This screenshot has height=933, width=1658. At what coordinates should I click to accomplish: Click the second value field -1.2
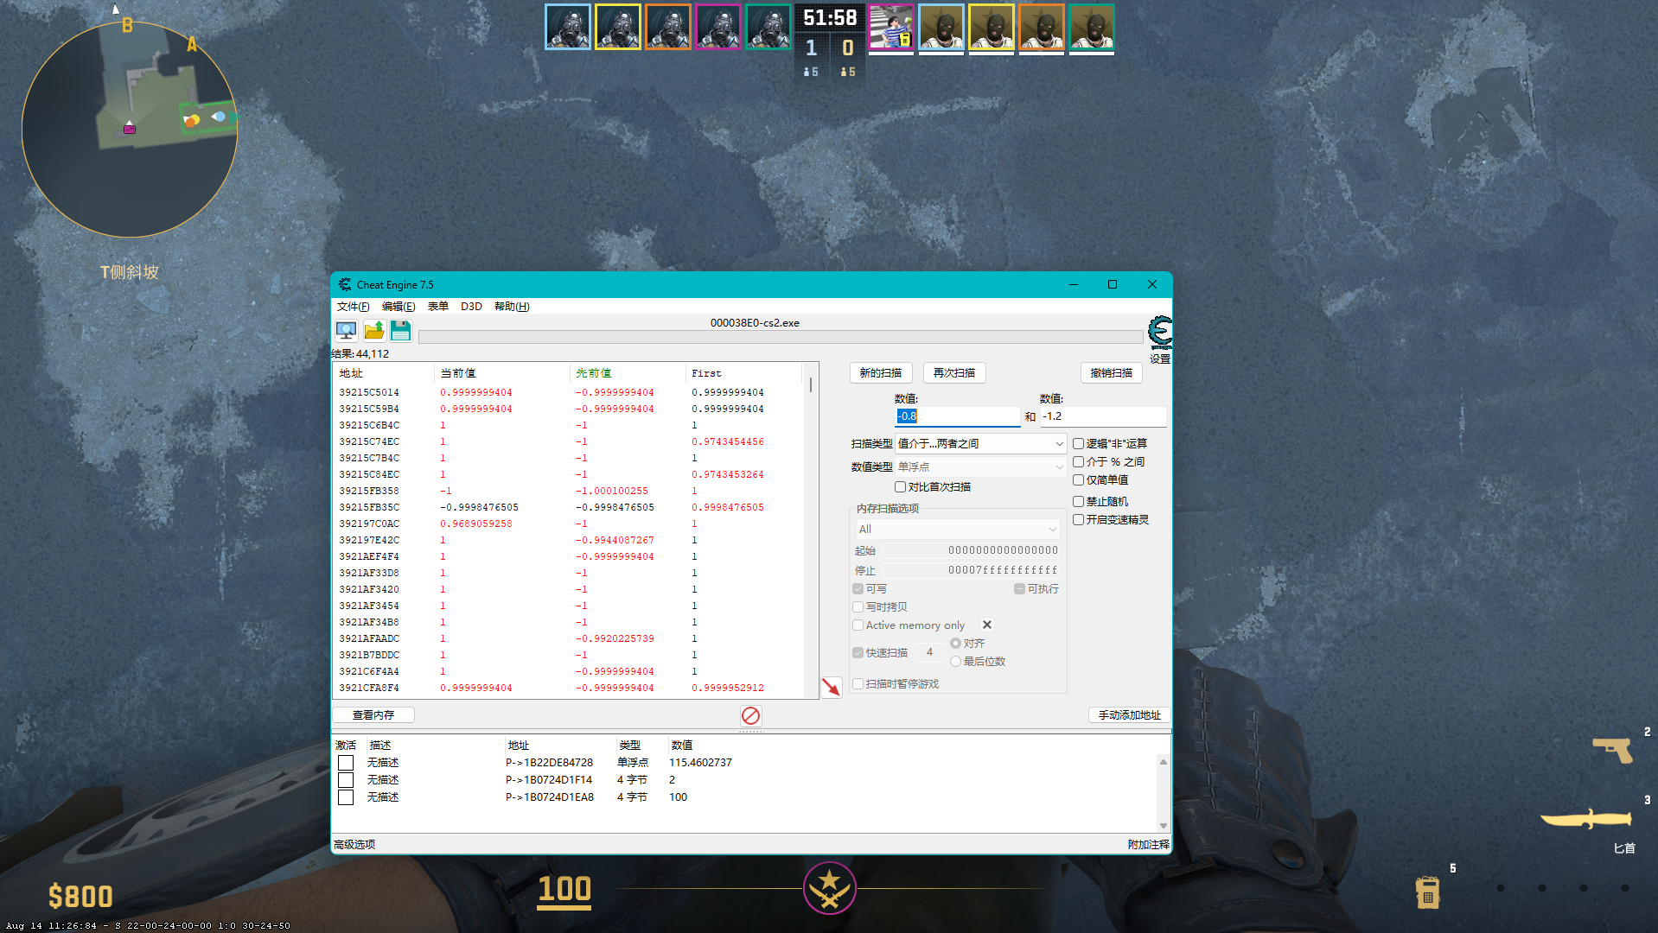tap(1103, 416)
